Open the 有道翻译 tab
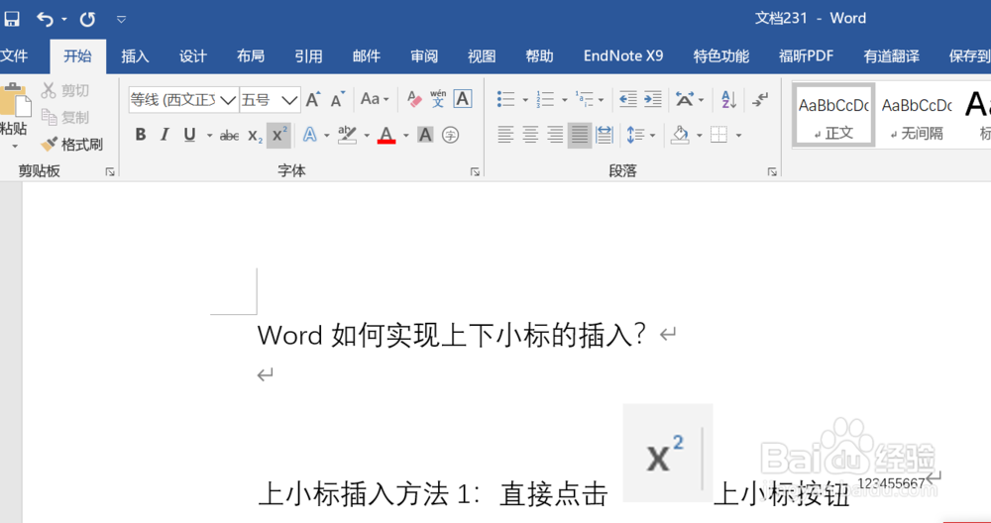This screenshot has height=523, width=991. pos(891,56)
